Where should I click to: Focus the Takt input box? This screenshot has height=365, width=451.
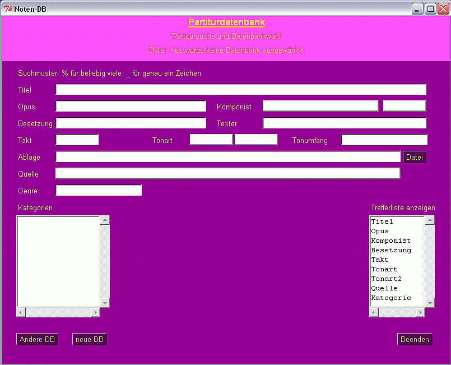click(77, 140)
